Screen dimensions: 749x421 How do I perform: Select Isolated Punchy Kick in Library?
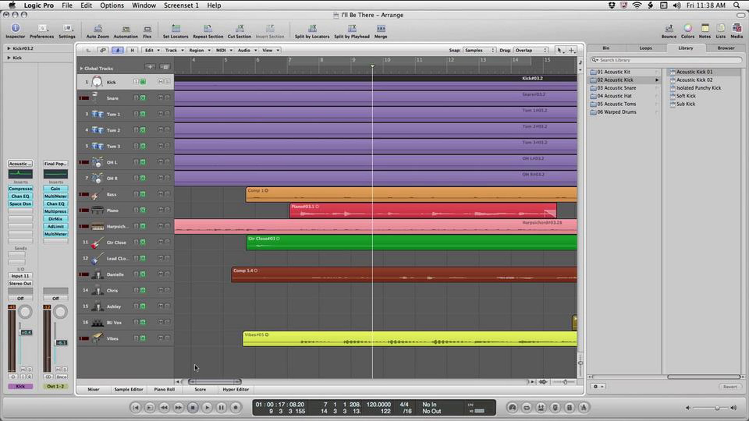pyautogui.click(x=698, y=88)
